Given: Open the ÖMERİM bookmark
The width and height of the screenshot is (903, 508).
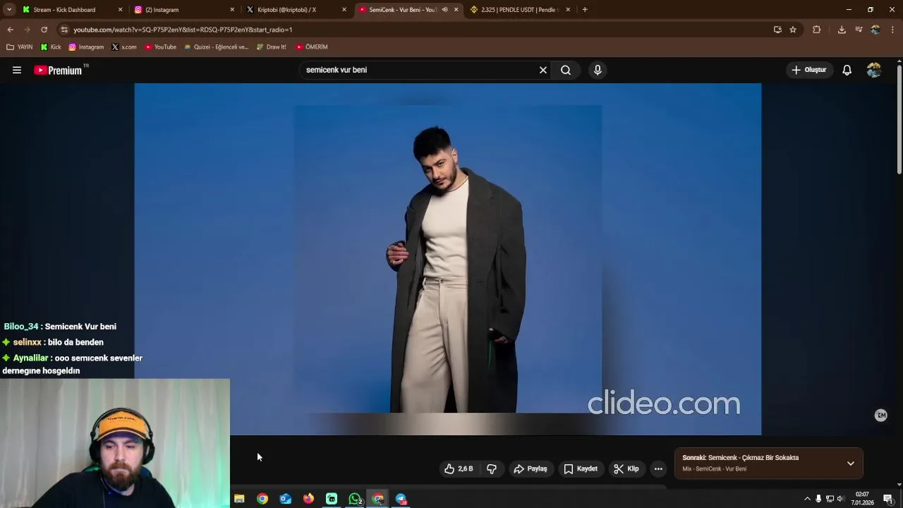Looking at the screenshot, I should pyautogui.click(x=312, y=47).
